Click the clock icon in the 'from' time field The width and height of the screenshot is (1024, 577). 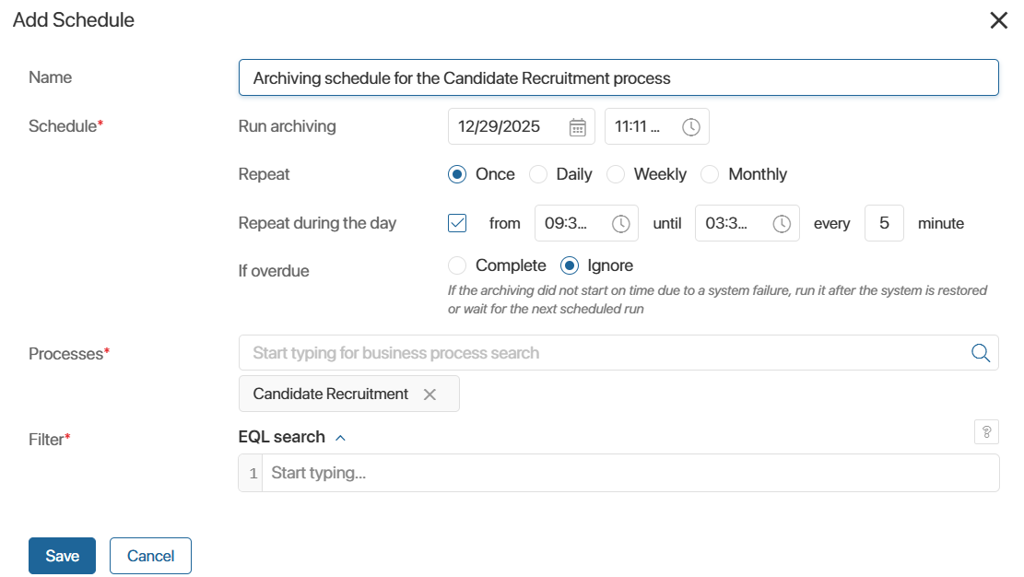click(x=621, y=224)
